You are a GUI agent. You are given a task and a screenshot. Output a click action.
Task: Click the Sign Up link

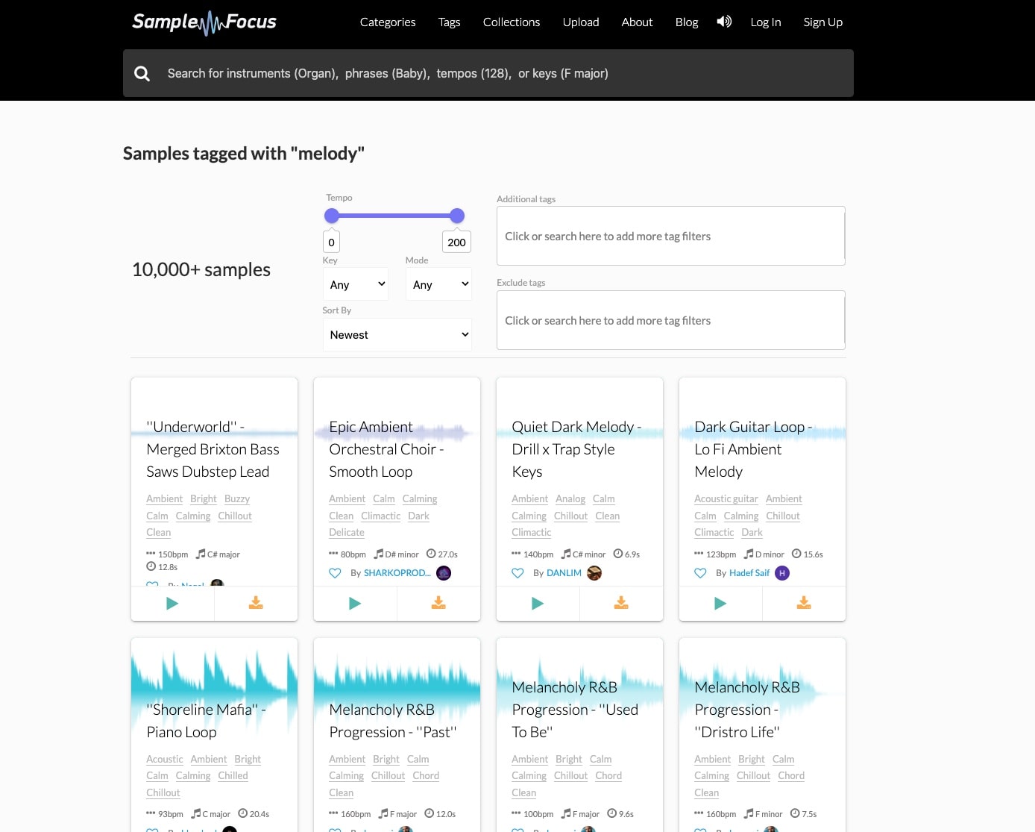[822, 22]
